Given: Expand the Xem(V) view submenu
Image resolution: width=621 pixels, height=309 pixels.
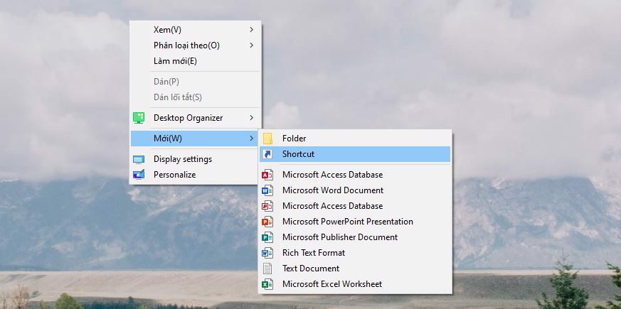Looking at the screenshot, I should click(x=195, y=30).
